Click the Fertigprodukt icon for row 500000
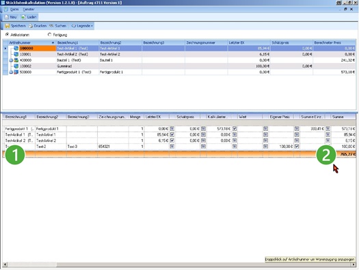The image size is (359, 270). 16,72
